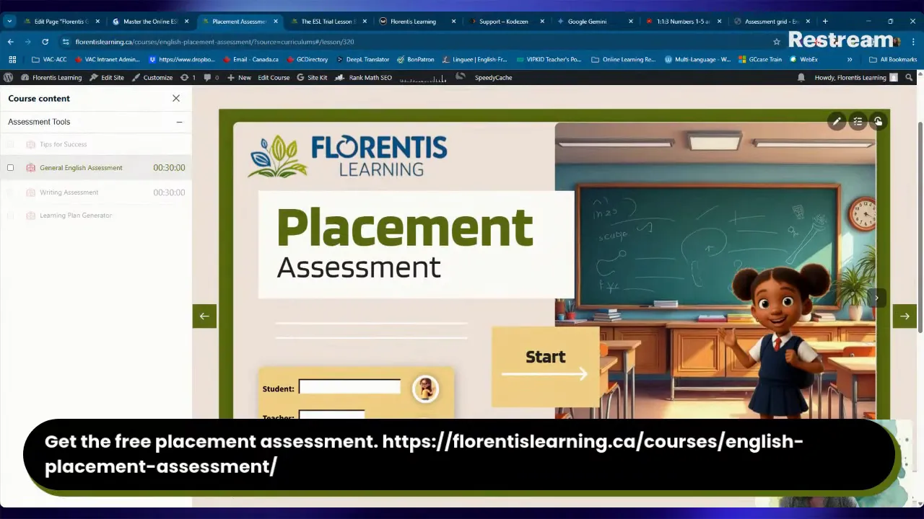
Task: Bookmark this page with the star icon
Action: pyautogui.click(x=777, y=42)
